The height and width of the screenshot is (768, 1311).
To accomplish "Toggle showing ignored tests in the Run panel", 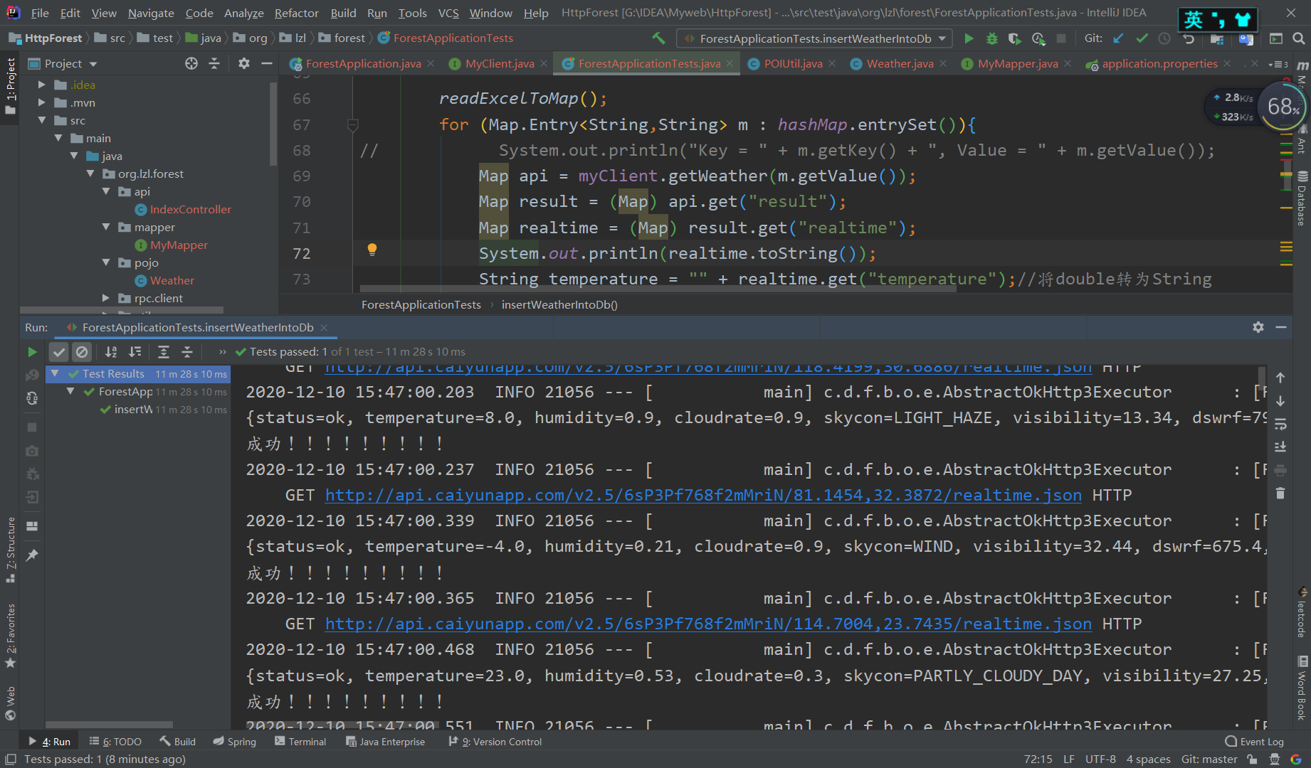I will click(x=82, y=351).
